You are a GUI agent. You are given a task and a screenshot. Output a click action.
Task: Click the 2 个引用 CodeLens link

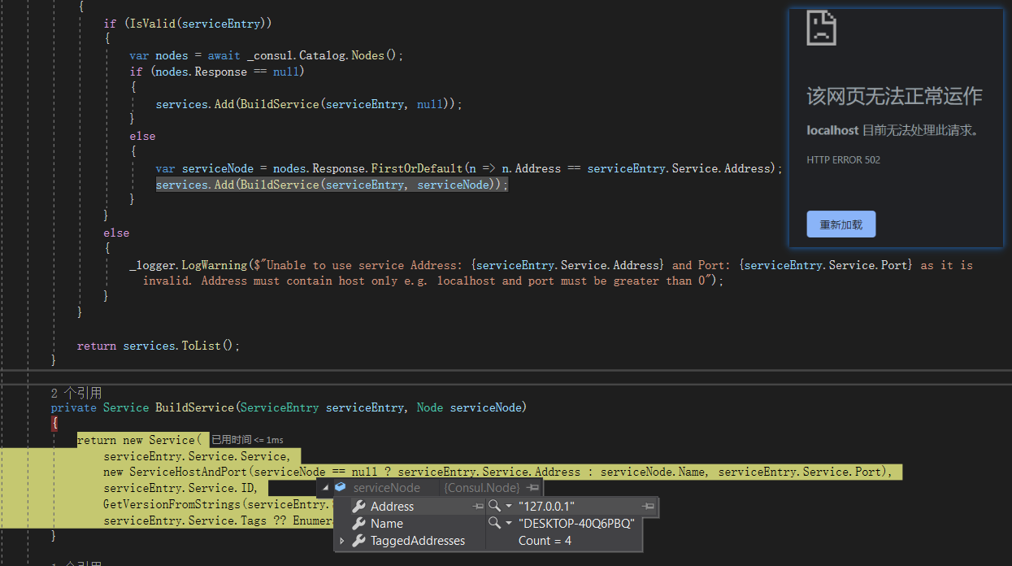(76, 392)
